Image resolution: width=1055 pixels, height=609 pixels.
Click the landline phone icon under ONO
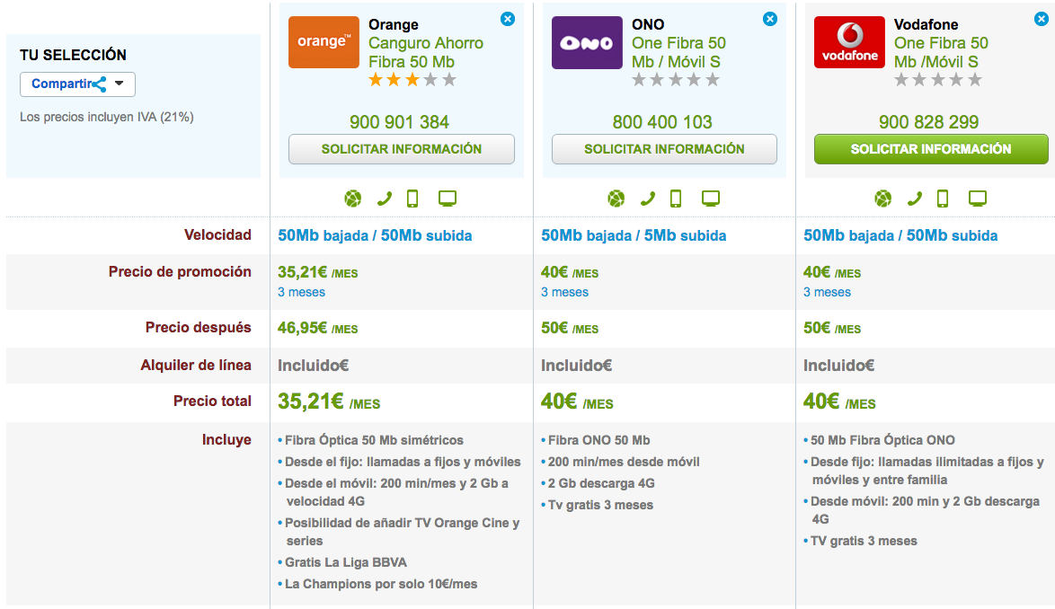click(x=647, y=199)
